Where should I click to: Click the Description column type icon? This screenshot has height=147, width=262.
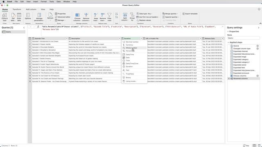click(70, 38)
